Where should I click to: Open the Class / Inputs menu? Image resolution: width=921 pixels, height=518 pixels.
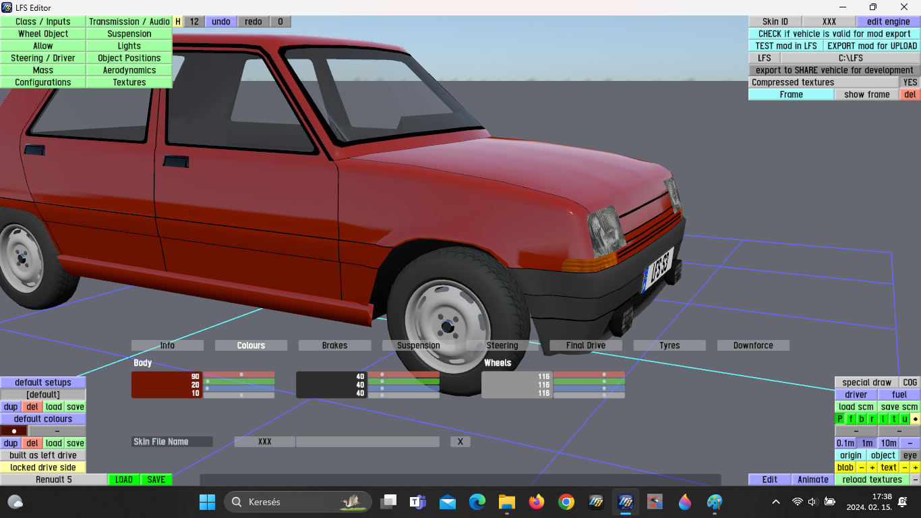coord(43,22)
